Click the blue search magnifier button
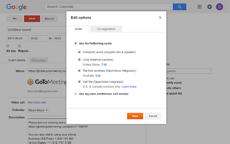Viewport: 230px width, 144px height. click(x=179, y=7)
